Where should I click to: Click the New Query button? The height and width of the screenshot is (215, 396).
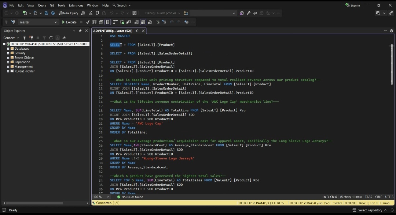click(69, 13)
